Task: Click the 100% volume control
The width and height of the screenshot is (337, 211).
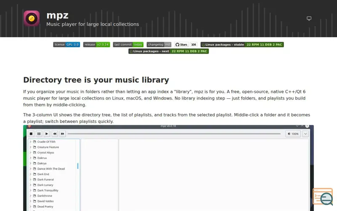Action: click(x=293, y=134)
